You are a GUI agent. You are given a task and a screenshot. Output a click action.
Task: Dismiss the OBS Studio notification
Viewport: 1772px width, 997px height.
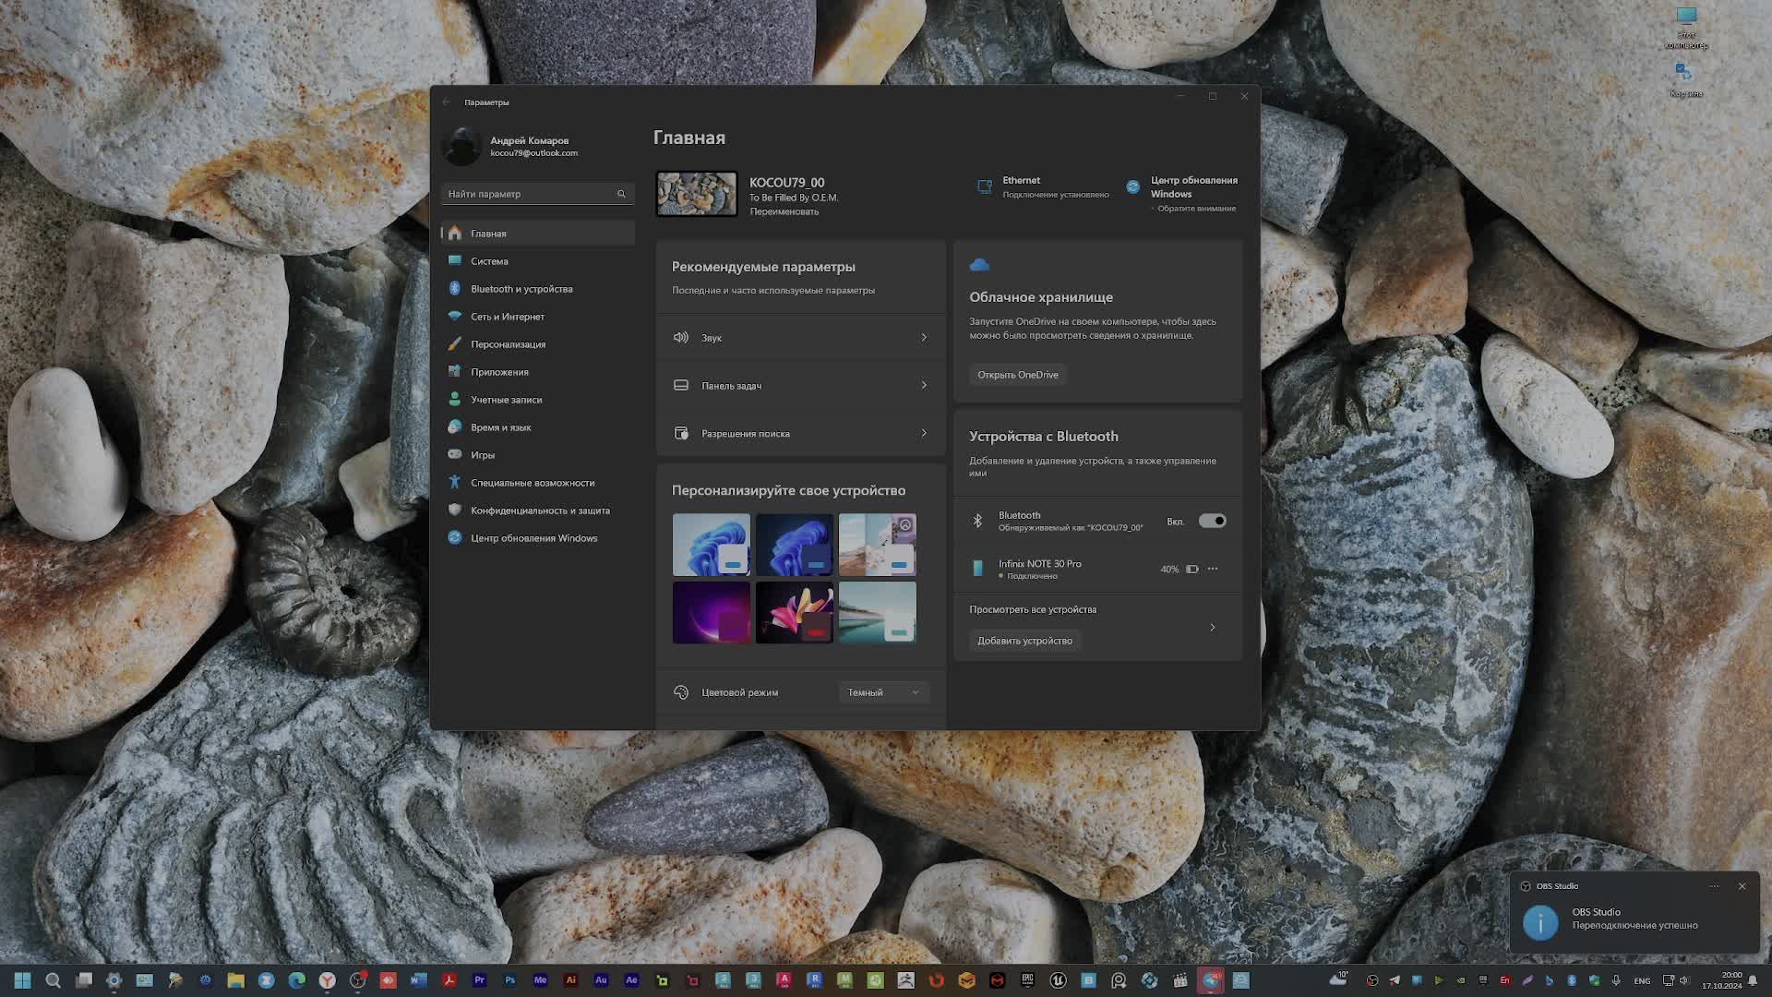1742,886
